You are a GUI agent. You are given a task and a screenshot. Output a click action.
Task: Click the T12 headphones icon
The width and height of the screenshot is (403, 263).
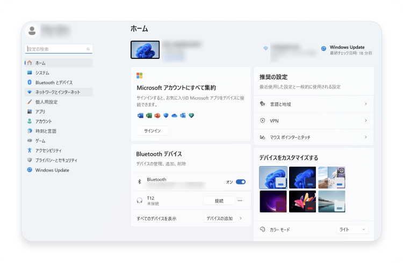pyautogui.click(x=140, y=200)
